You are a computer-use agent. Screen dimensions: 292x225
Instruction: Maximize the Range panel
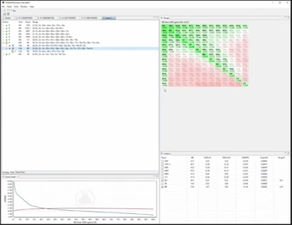coord(288,17)
